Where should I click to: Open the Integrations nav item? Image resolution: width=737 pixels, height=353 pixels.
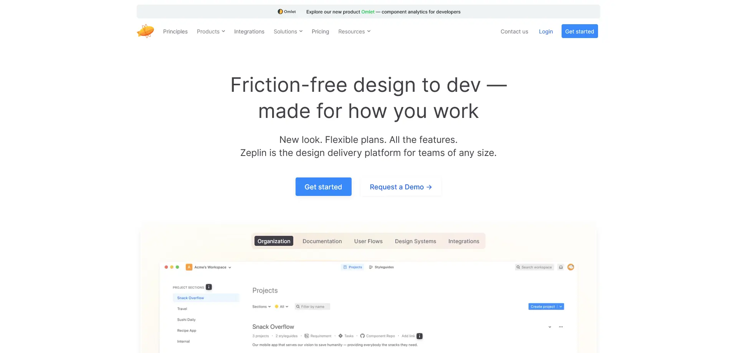pos(249,31)
